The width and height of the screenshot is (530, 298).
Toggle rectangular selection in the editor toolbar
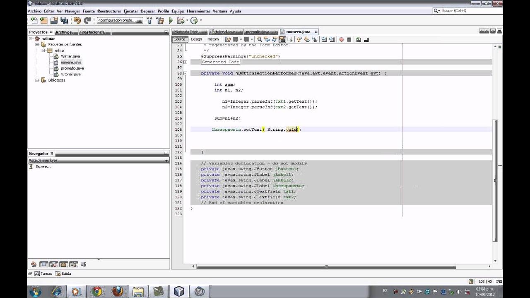(290, 40)
